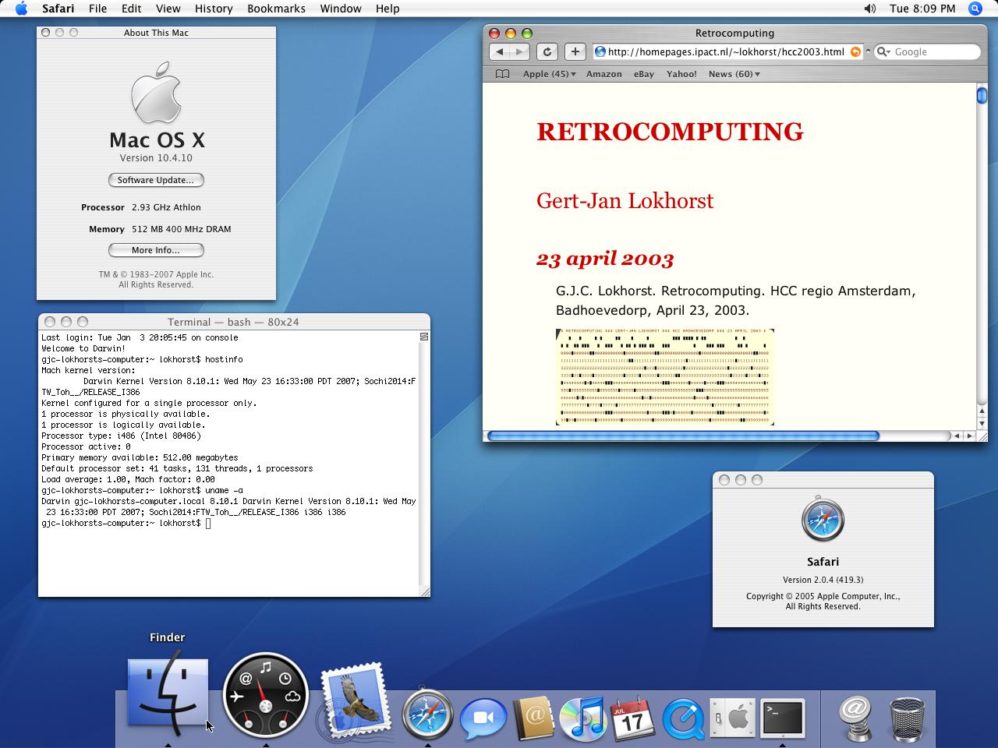Click the Version 10.4.10 text
Screen dimensions: 998x748
(x=156, y=157)
